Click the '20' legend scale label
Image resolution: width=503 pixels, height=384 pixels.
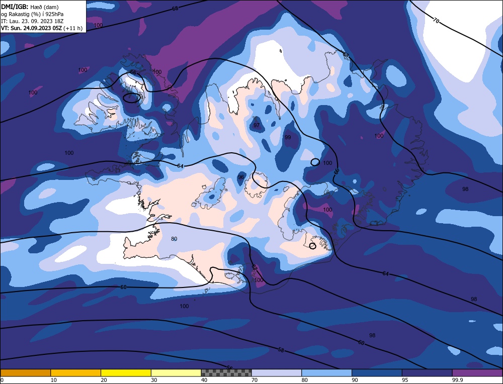click(x=104, y=380)
